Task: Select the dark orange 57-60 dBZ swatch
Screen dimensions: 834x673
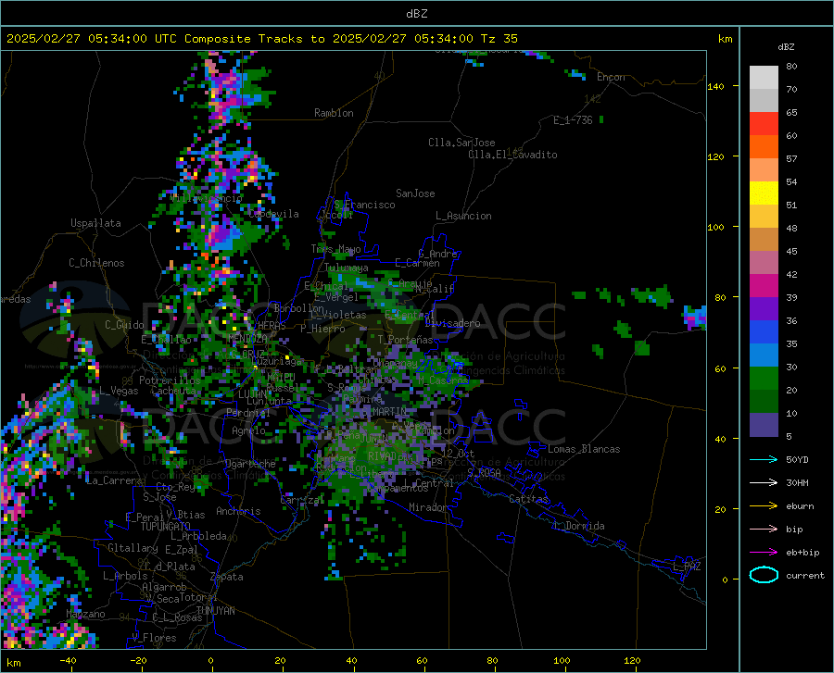Action: coord(764,147)
